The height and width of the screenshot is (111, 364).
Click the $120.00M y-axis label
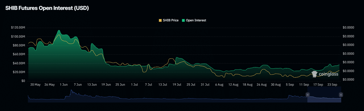coord(18,27)
